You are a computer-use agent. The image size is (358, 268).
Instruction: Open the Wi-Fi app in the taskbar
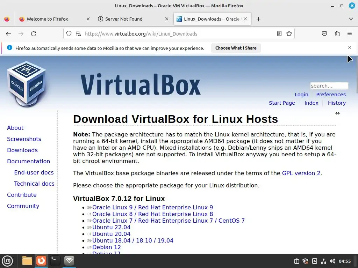tap(69, 261)
